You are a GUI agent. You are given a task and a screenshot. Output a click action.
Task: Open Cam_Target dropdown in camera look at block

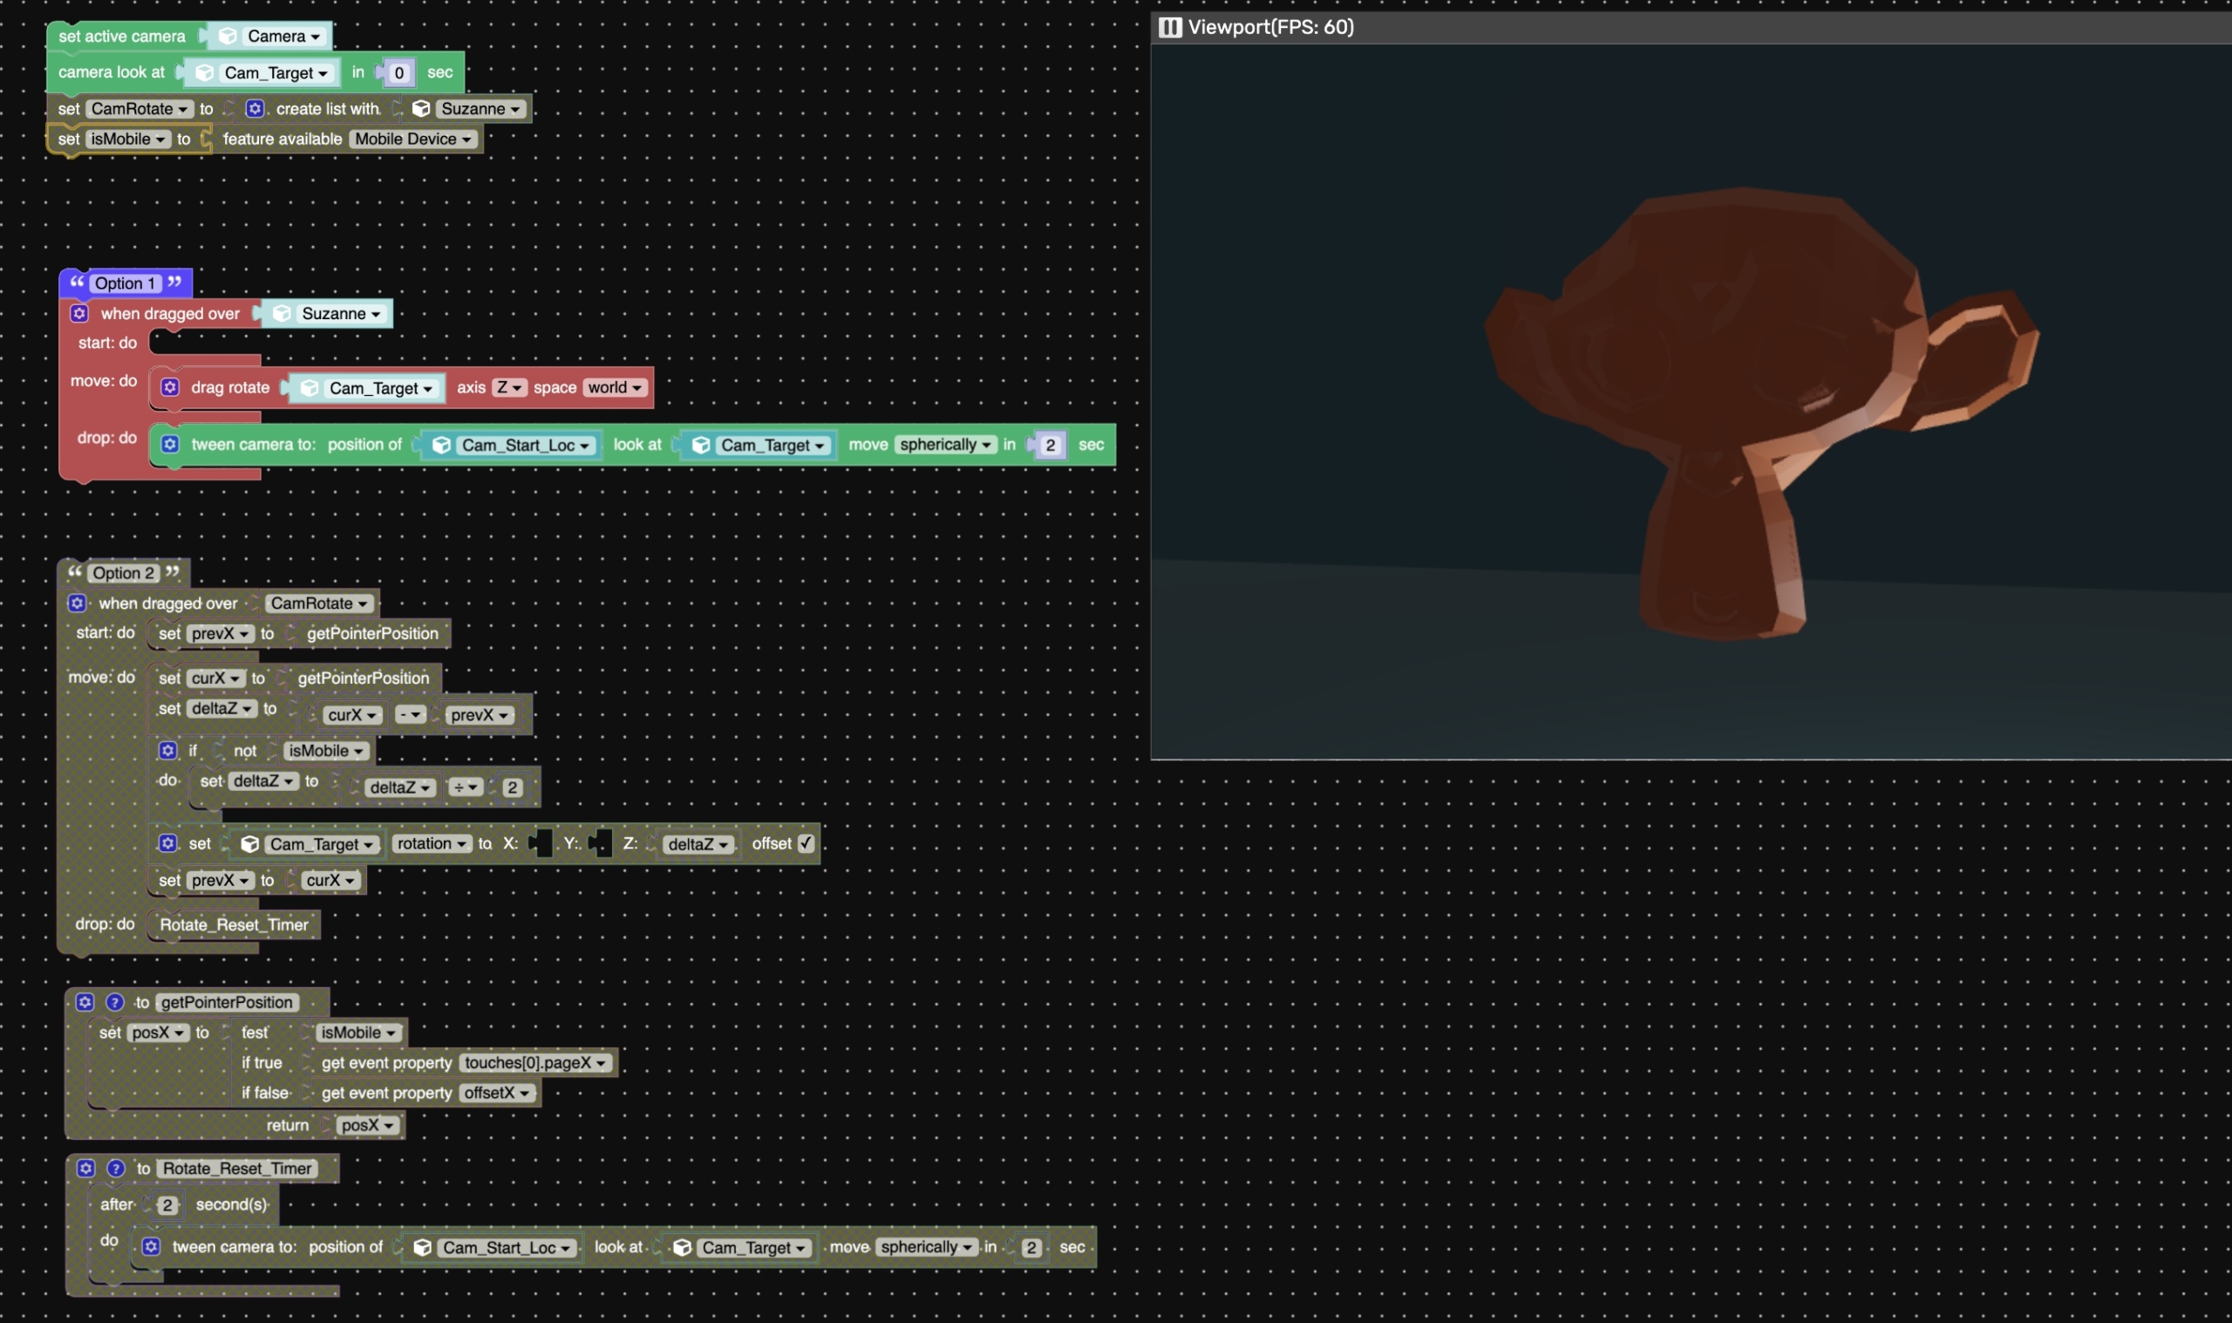[x=276, y=73]
